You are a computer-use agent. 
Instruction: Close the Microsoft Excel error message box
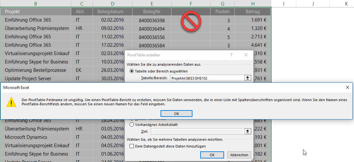(347, 87)
